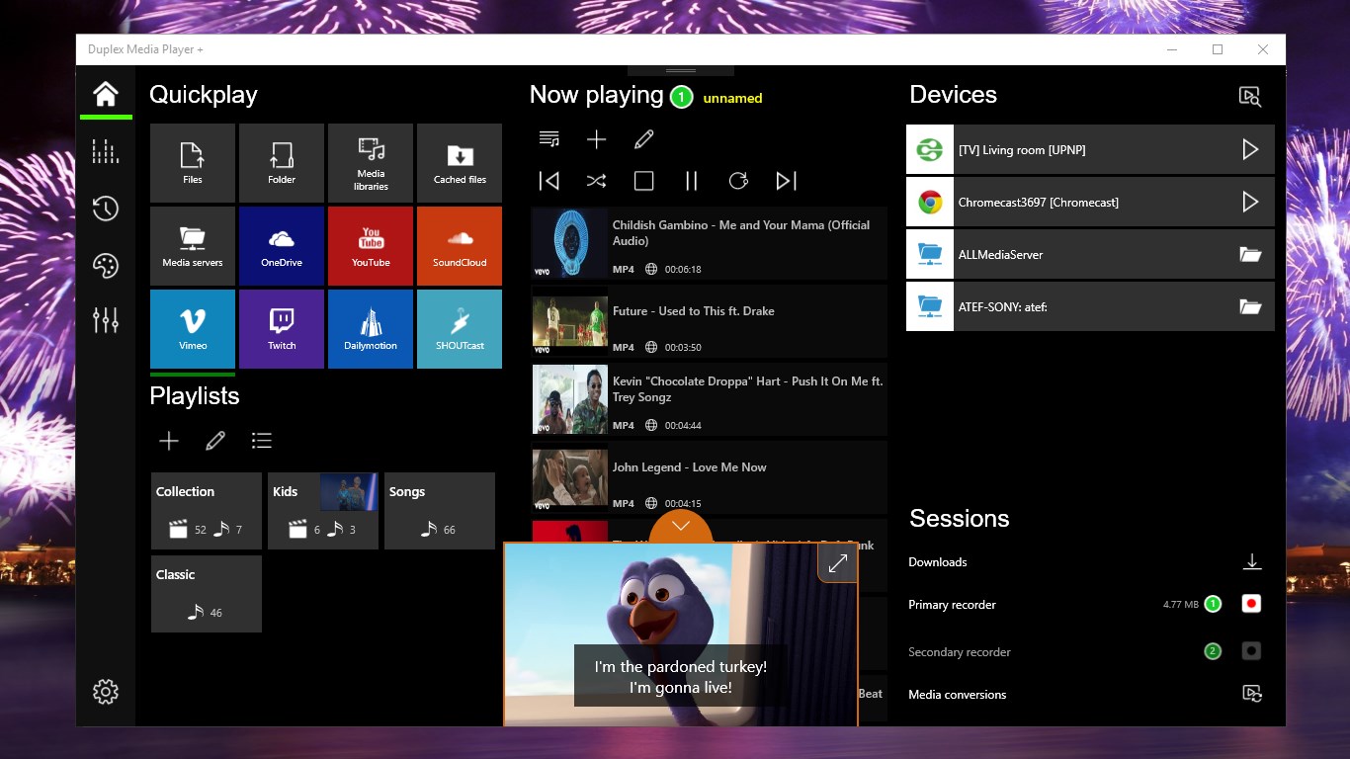Expand the top drag handle panel
The image size is (1350, 759).
point(681,71)
